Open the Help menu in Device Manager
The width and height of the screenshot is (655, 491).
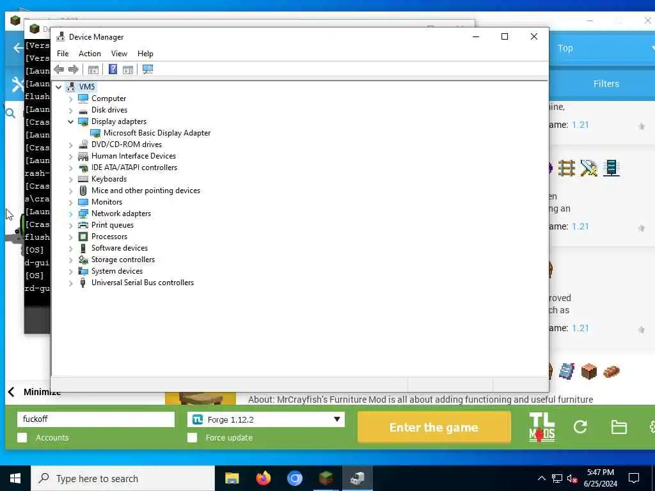click(x=145, y=54)
